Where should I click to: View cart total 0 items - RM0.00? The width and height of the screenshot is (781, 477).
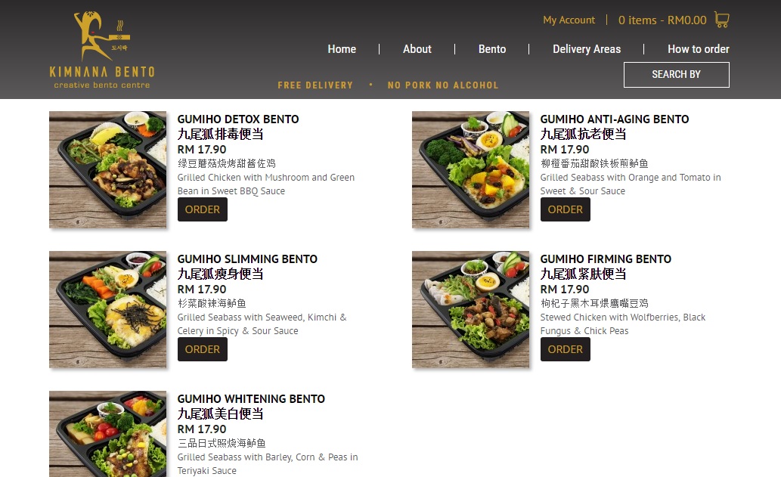tap(662, 20)
